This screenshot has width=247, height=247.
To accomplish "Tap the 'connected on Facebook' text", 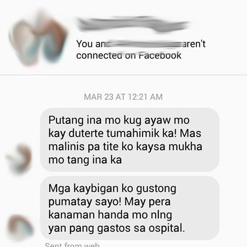I will pos(129,55).
